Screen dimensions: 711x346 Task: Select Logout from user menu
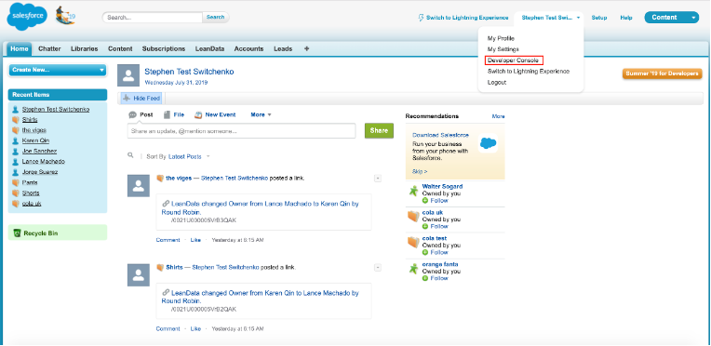(497, 83)
